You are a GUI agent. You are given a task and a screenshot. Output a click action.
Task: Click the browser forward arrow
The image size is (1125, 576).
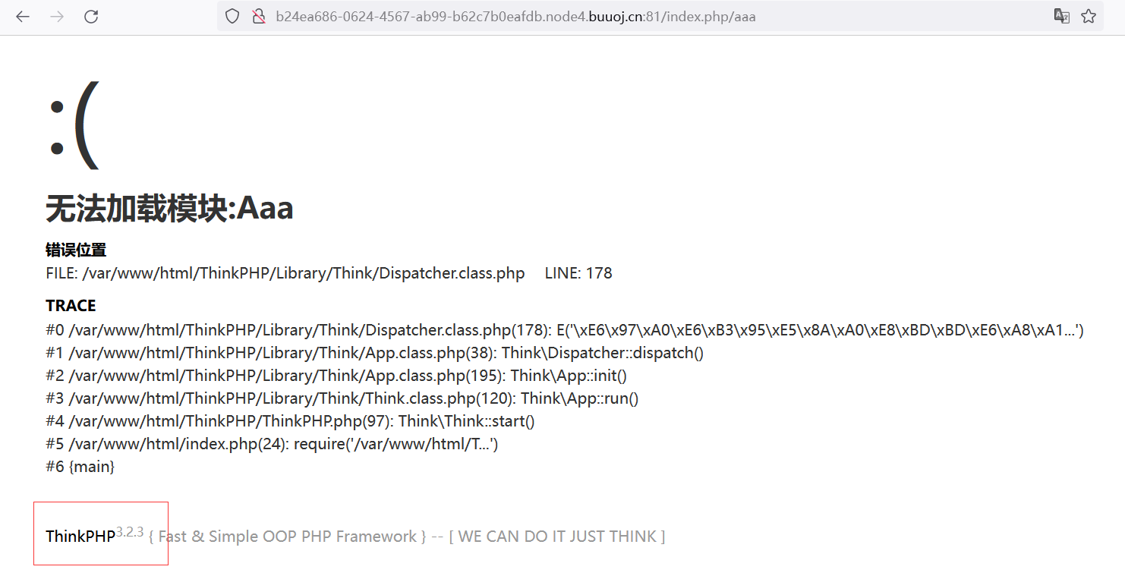point(57,16)
